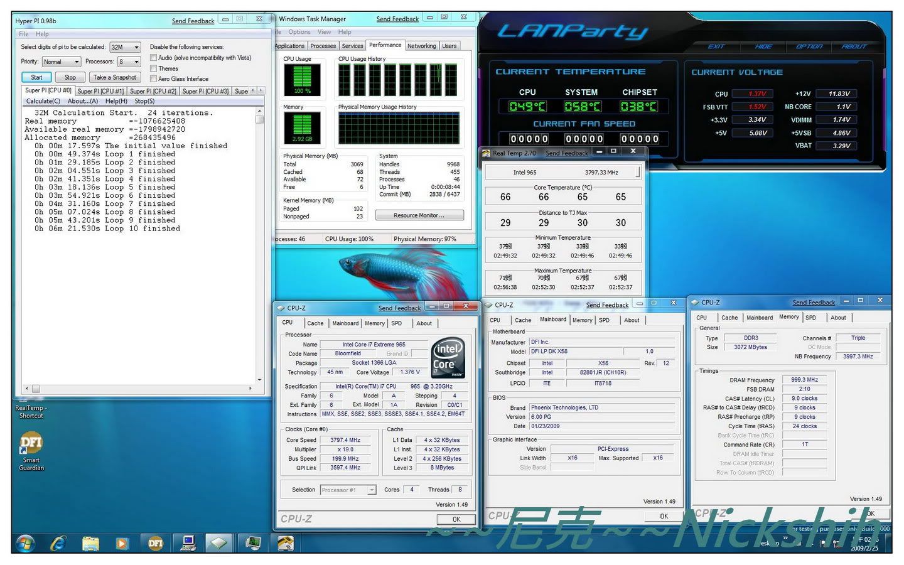Switch to Task Manager taskbar icon
Viewport: 904px width, 565px height.
[x=253, y=543]
